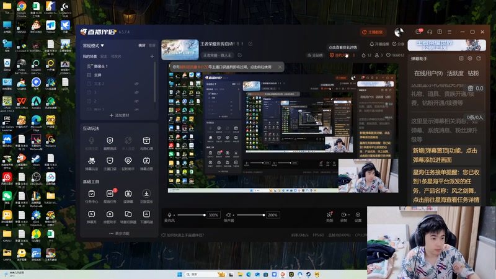Open record options dropdown arrow

[x=348, y=215]
